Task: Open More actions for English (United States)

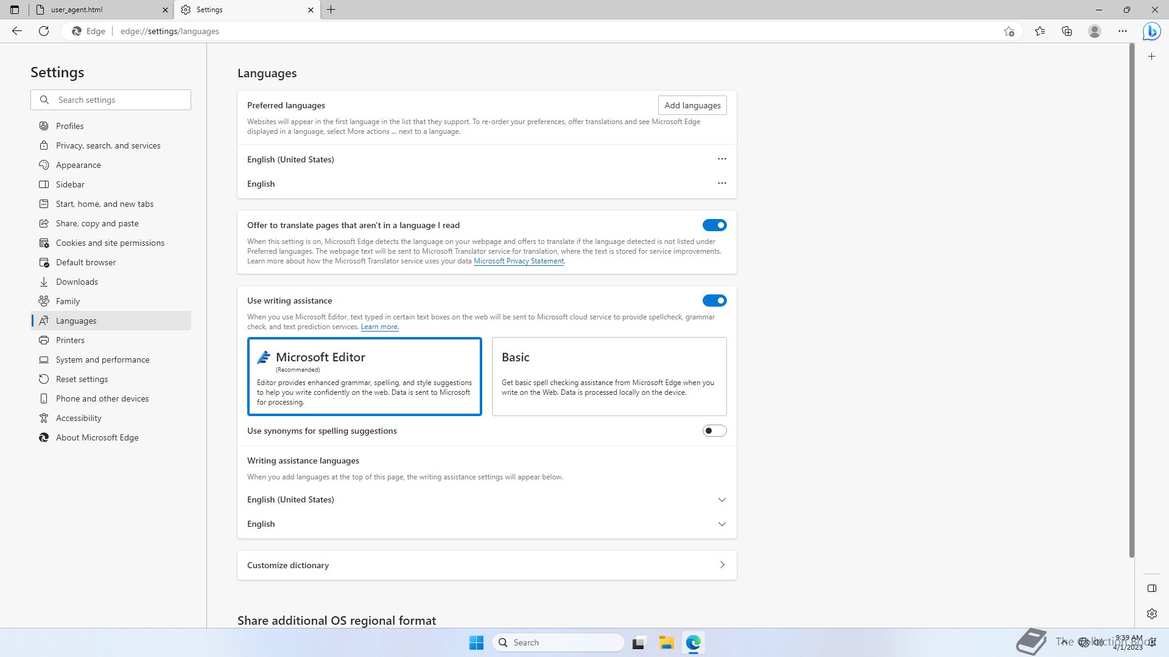Action: click(x=722, y=159)
